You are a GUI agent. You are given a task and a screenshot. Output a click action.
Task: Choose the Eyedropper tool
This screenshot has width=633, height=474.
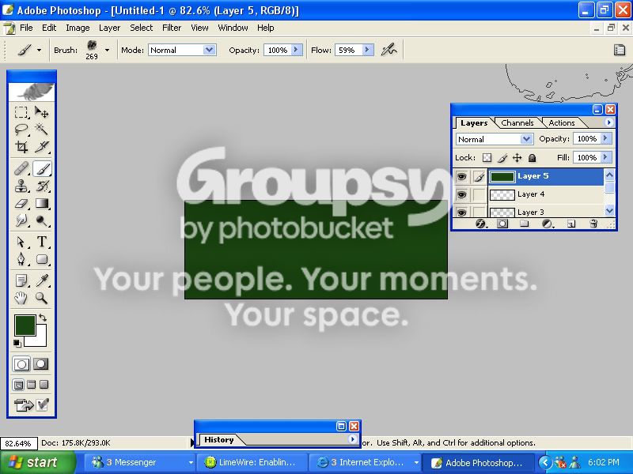[x=42, y=280]
